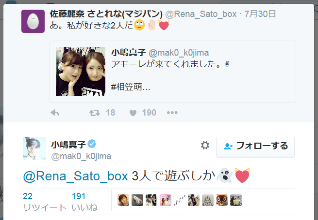
Task: Open the more options ellipsis menu
Action: 172,113
